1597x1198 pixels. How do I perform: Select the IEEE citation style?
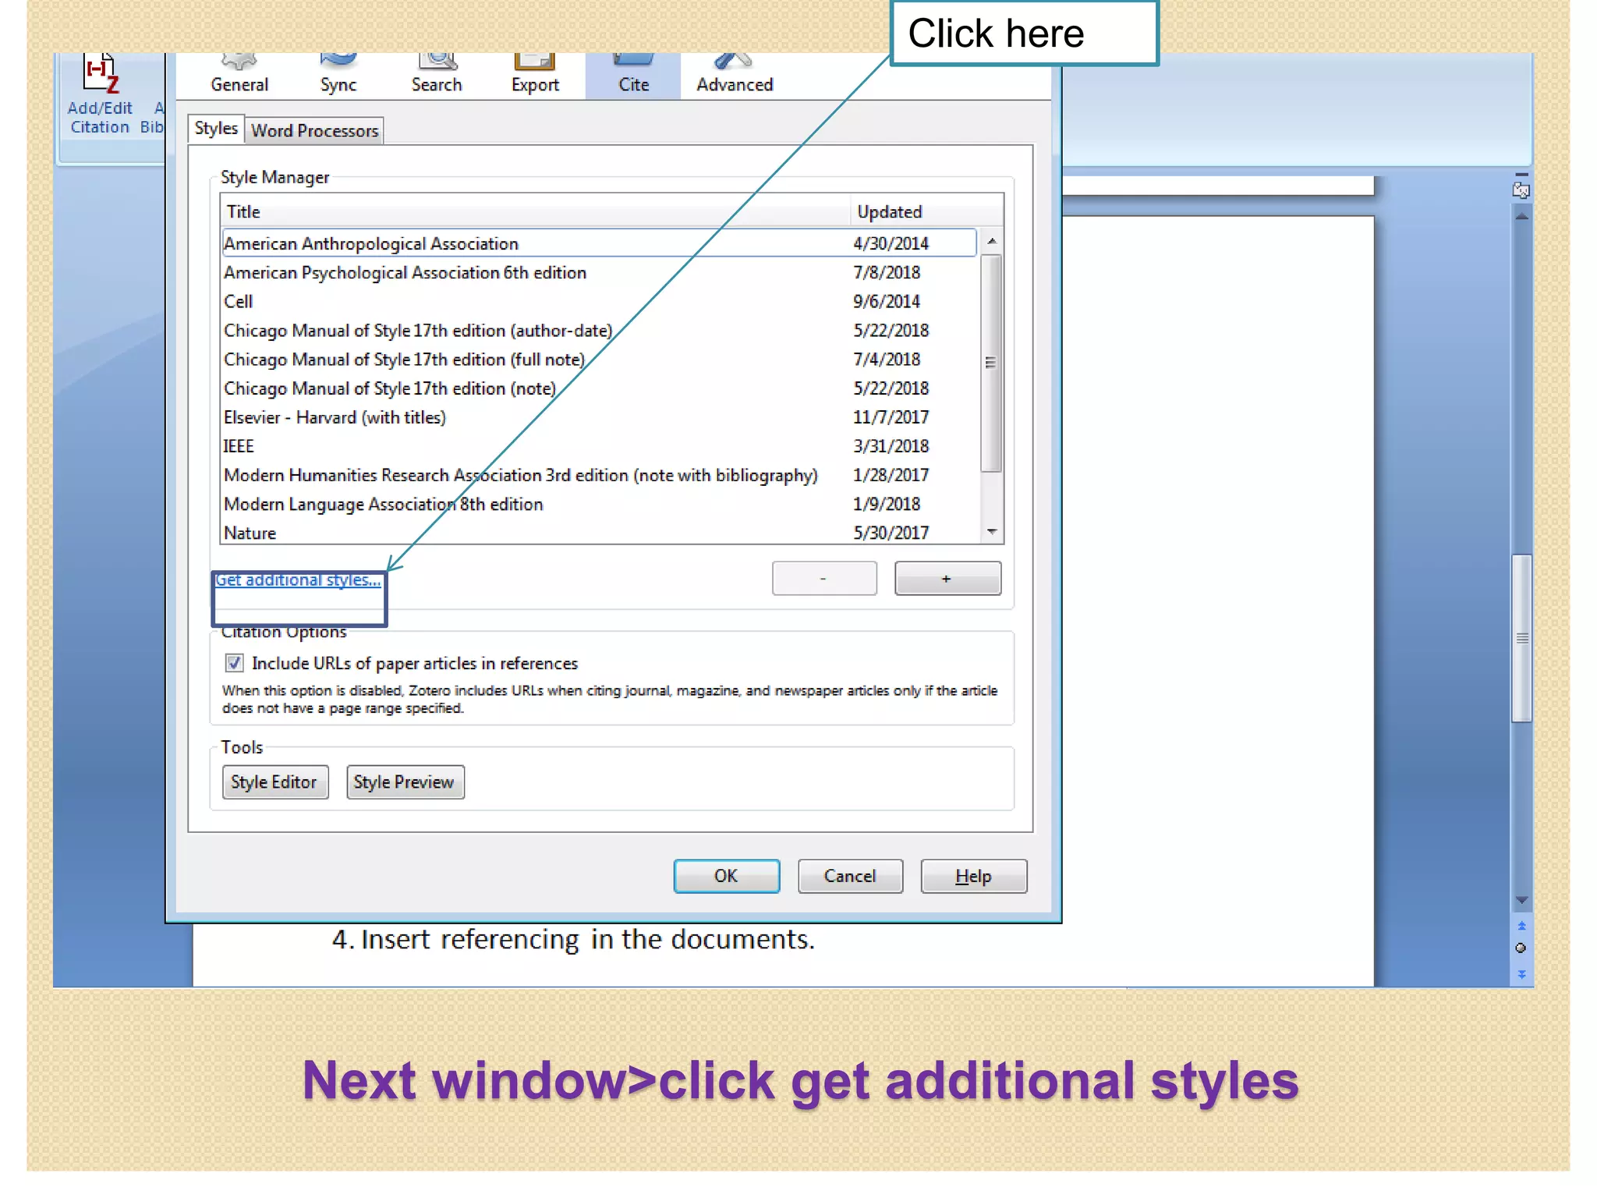click(599, 446)
